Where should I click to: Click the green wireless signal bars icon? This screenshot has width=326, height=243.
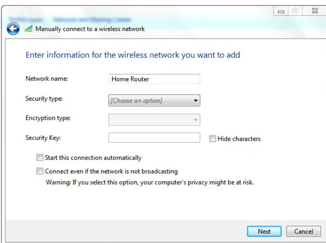click(29, 29)
